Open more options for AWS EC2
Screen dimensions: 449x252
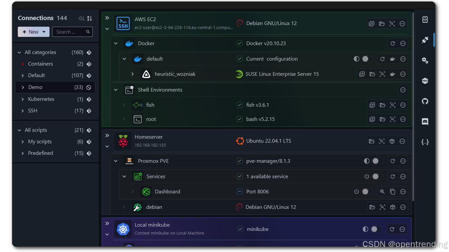pos(402,24)
